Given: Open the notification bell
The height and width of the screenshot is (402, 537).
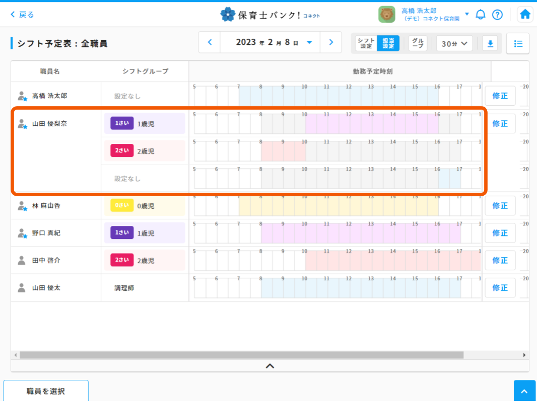Looking at the screenshot, I should (481, 15).
